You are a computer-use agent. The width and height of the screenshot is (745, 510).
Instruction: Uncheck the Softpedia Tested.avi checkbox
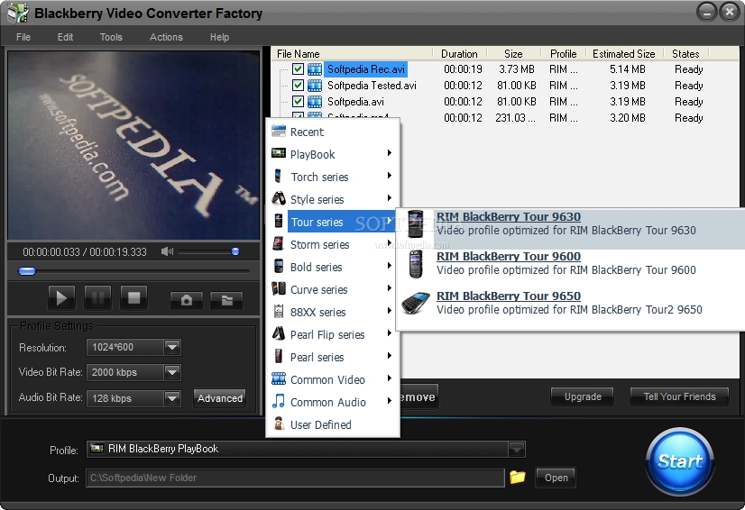coord(298,86)
